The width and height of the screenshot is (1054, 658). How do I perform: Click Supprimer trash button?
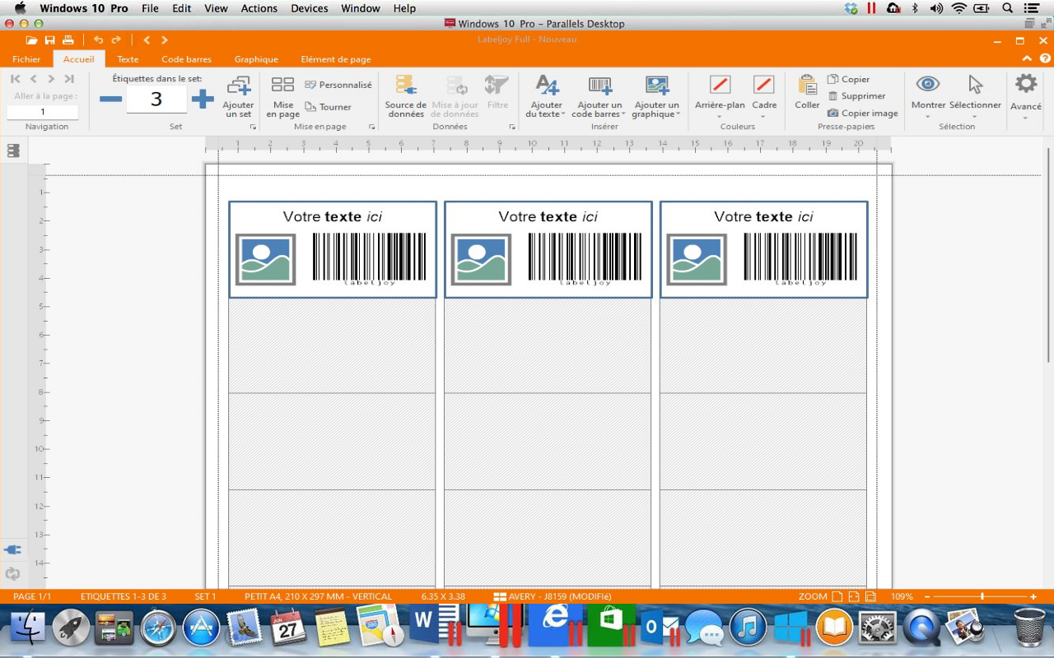pyautogui.click(x=856, y=96)
